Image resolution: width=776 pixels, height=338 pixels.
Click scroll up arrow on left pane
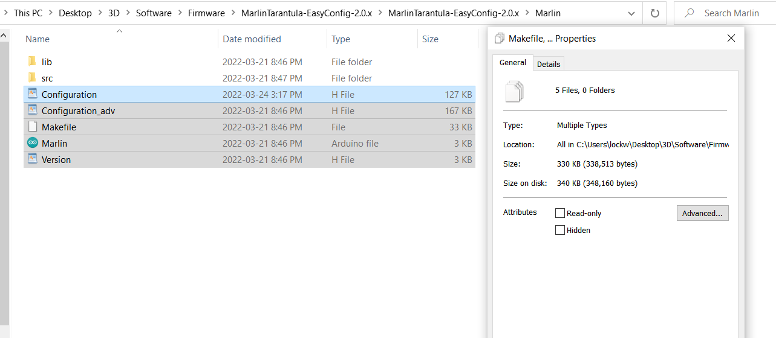(5, 36)
